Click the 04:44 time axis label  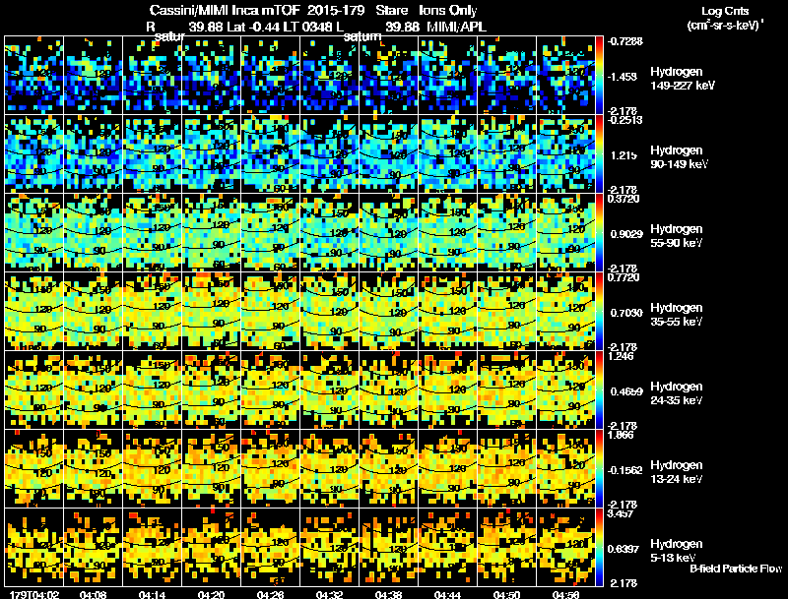(x=447, y=594)
